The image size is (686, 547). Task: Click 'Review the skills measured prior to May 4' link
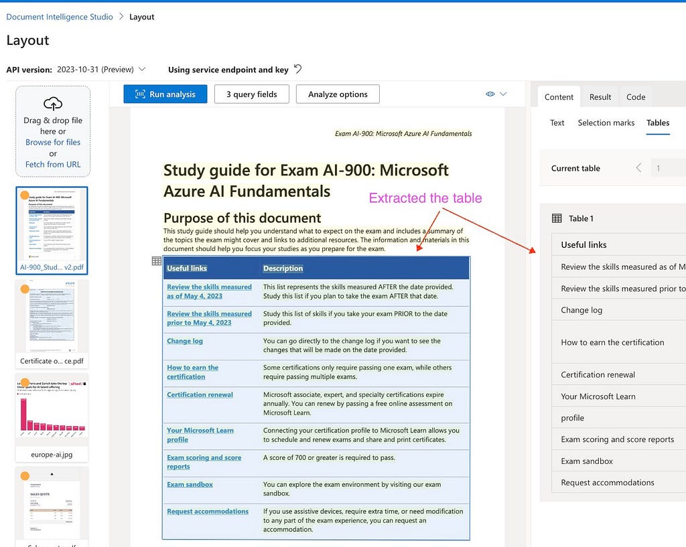pyautogui.click(x=209, y=318)
